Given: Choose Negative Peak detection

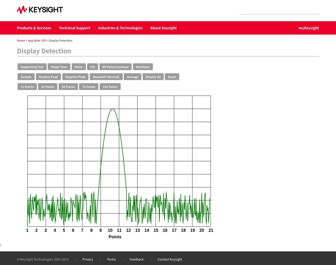Looking at the screenshot, I should pyautogui.click(x=75, y=77).
